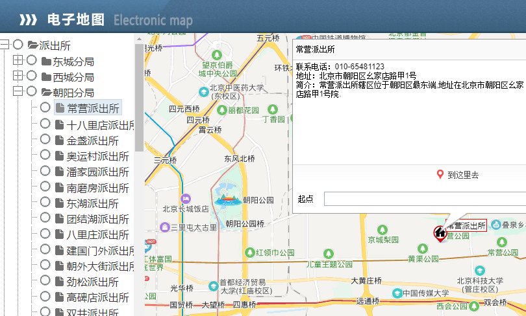The image size is (526, 316).
Task: Click the 大黄庄桥 label on map
Action: click(x=366, y=280)
